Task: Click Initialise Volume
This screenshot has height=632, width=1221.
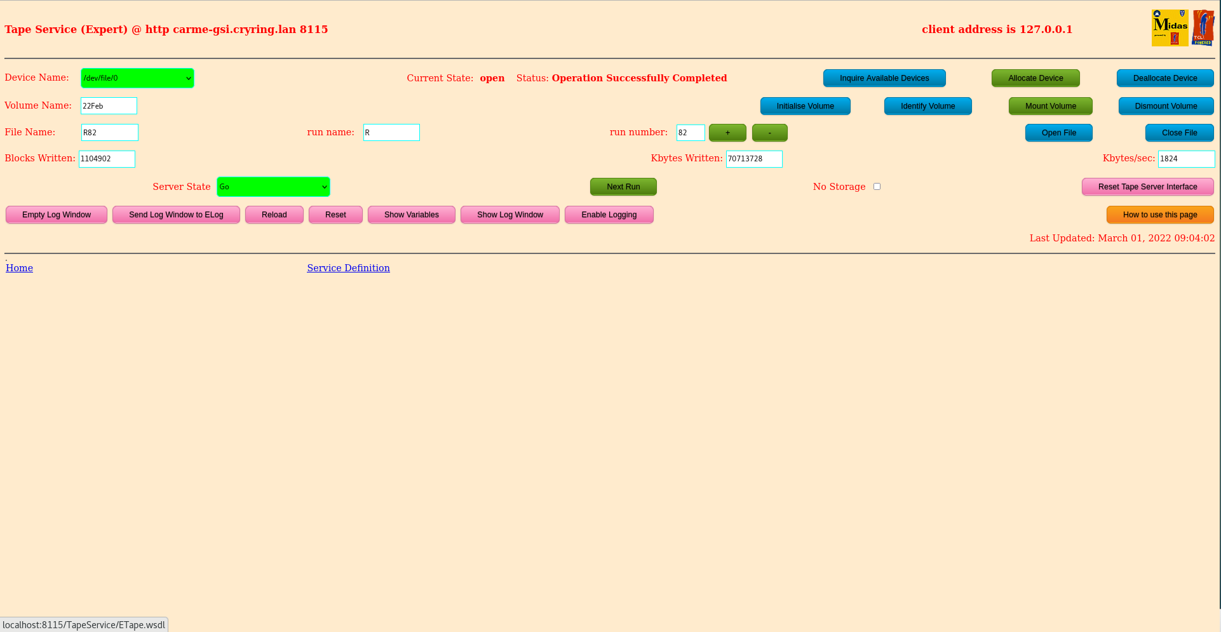Action: pyautogui.click(x=805, y=105)
